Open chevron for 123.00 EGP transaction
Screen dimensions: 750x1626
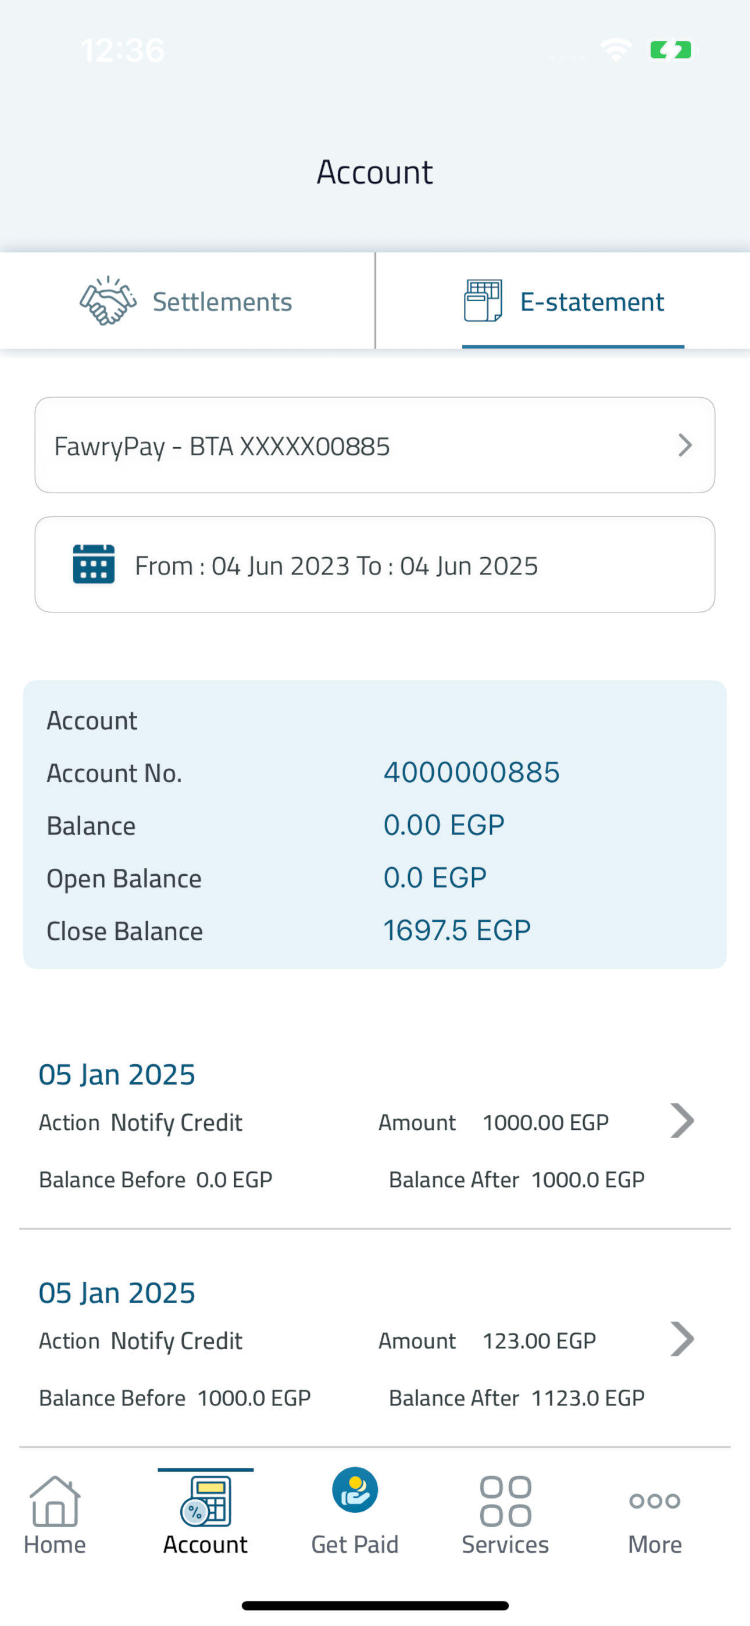[683, 1339]
